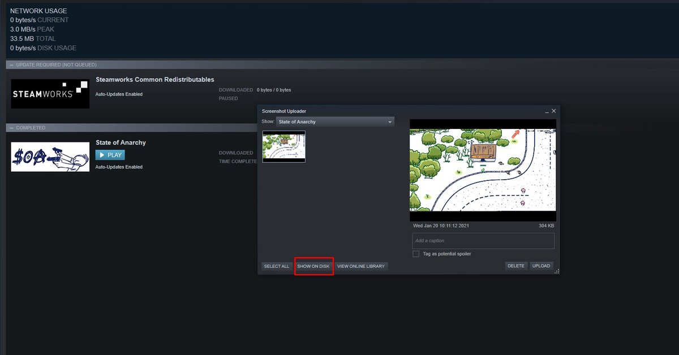Collapse the Completed section
Viewport: 679px width, 355px height.
(11, 128)
